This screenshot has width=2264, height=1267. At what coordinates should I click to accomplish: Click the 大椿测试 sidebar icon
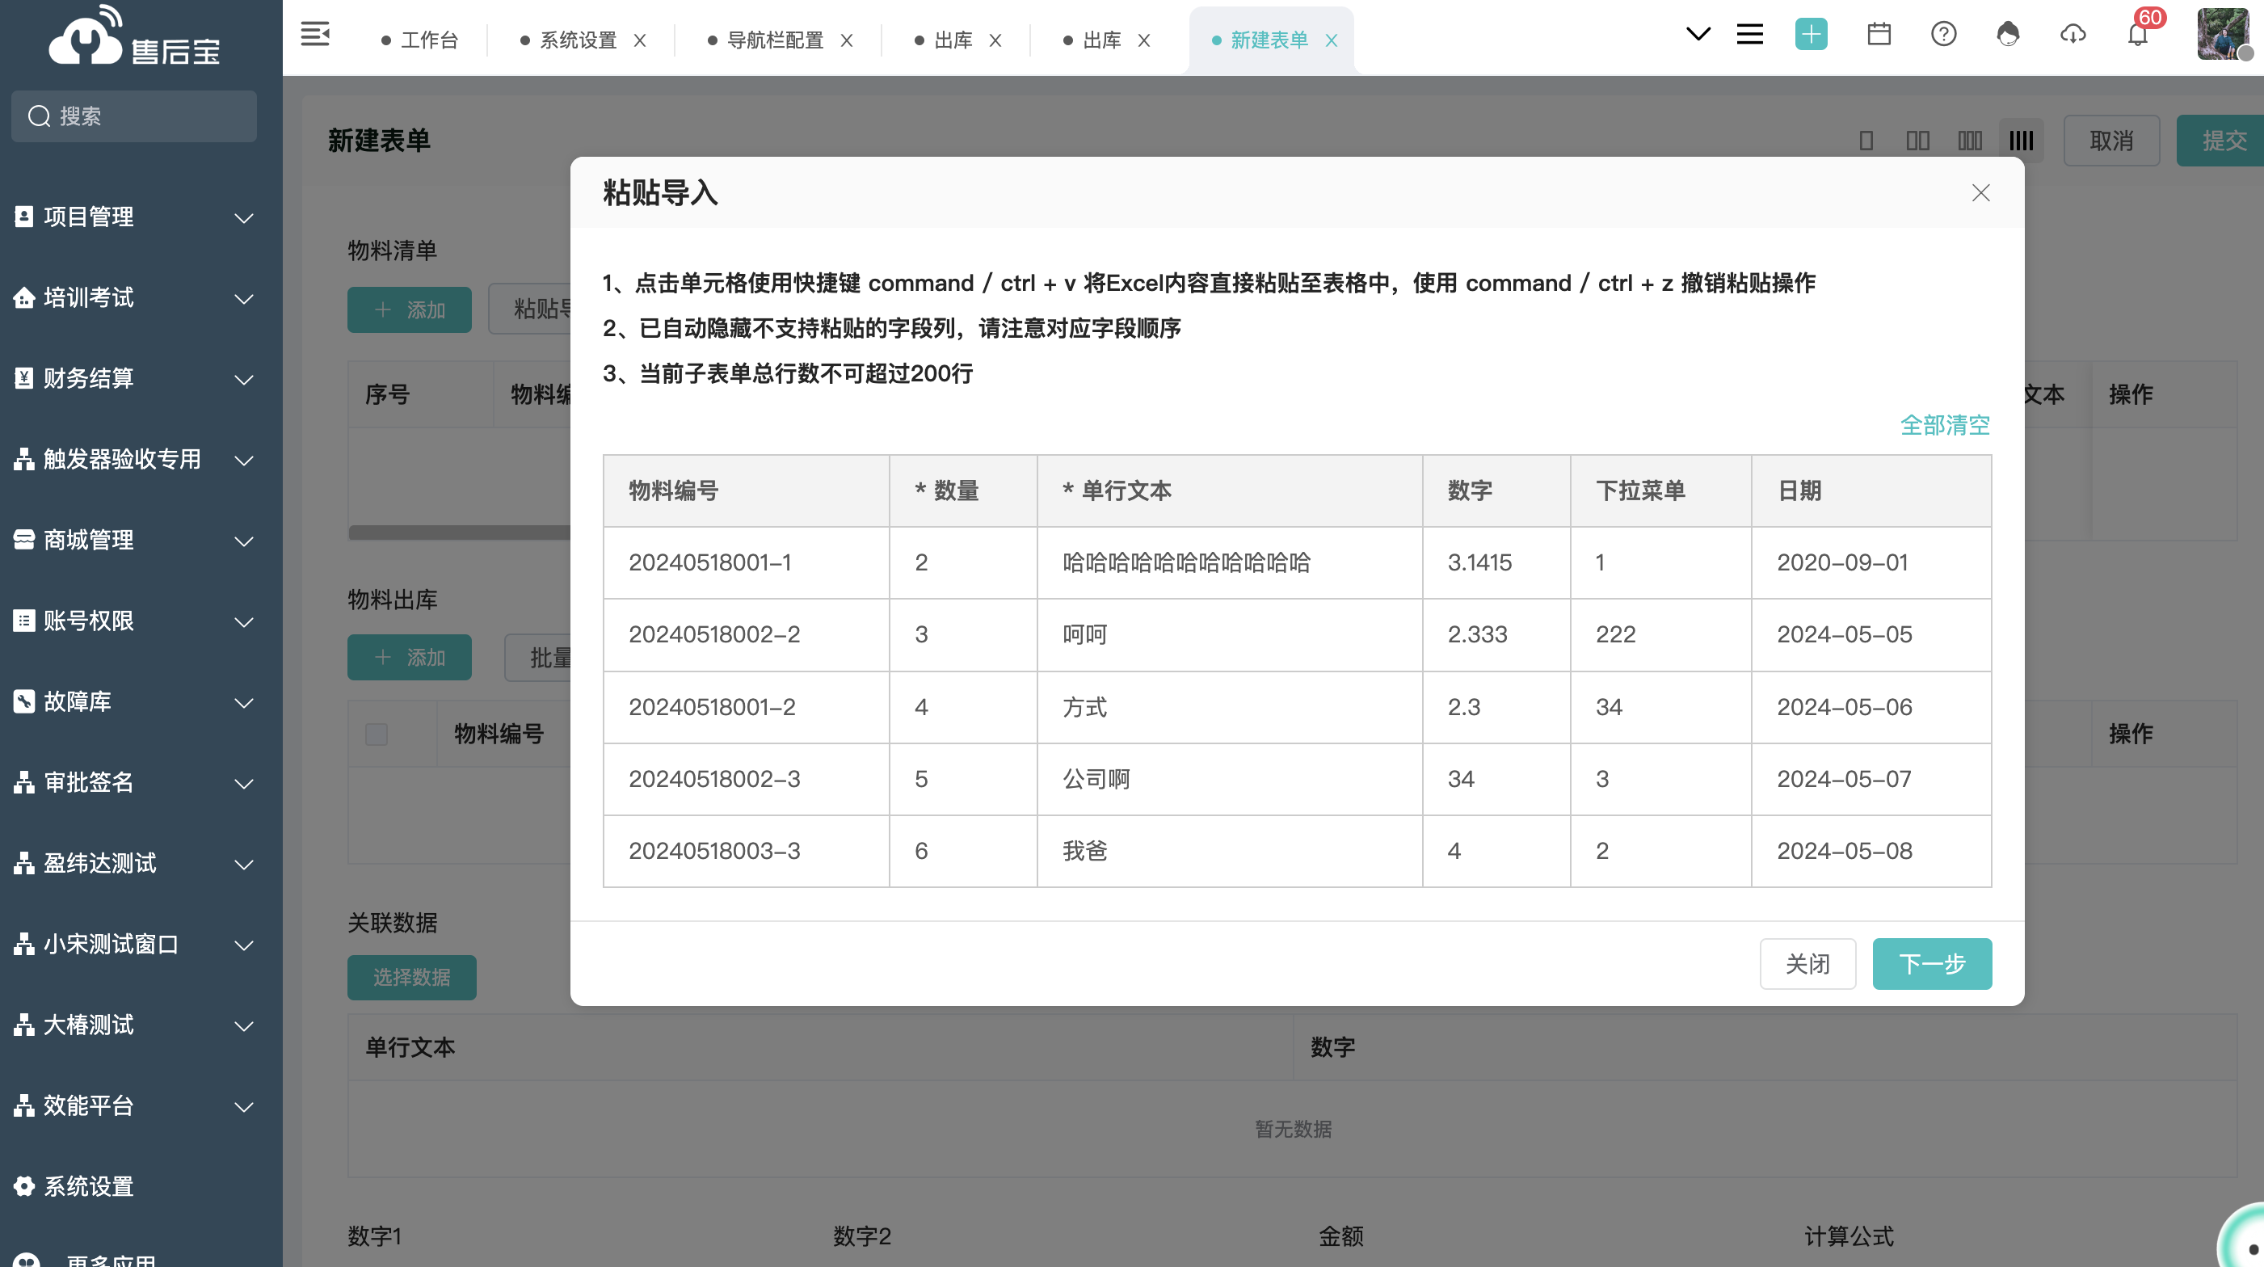point(23,1025)
